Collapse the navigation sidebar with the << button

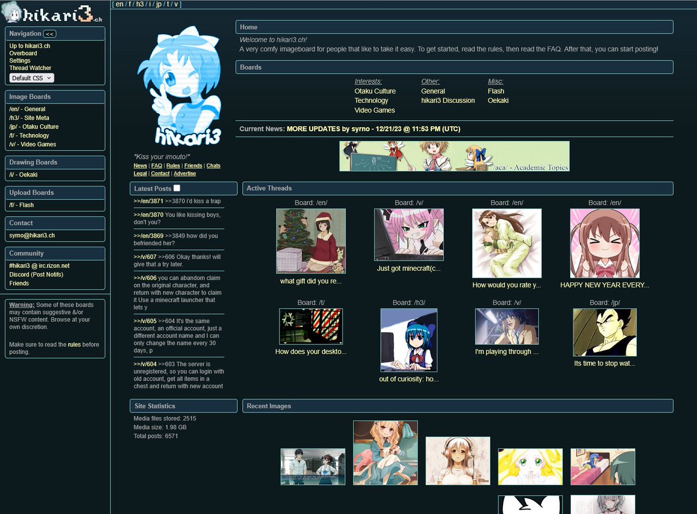click(x=50, y=34)
